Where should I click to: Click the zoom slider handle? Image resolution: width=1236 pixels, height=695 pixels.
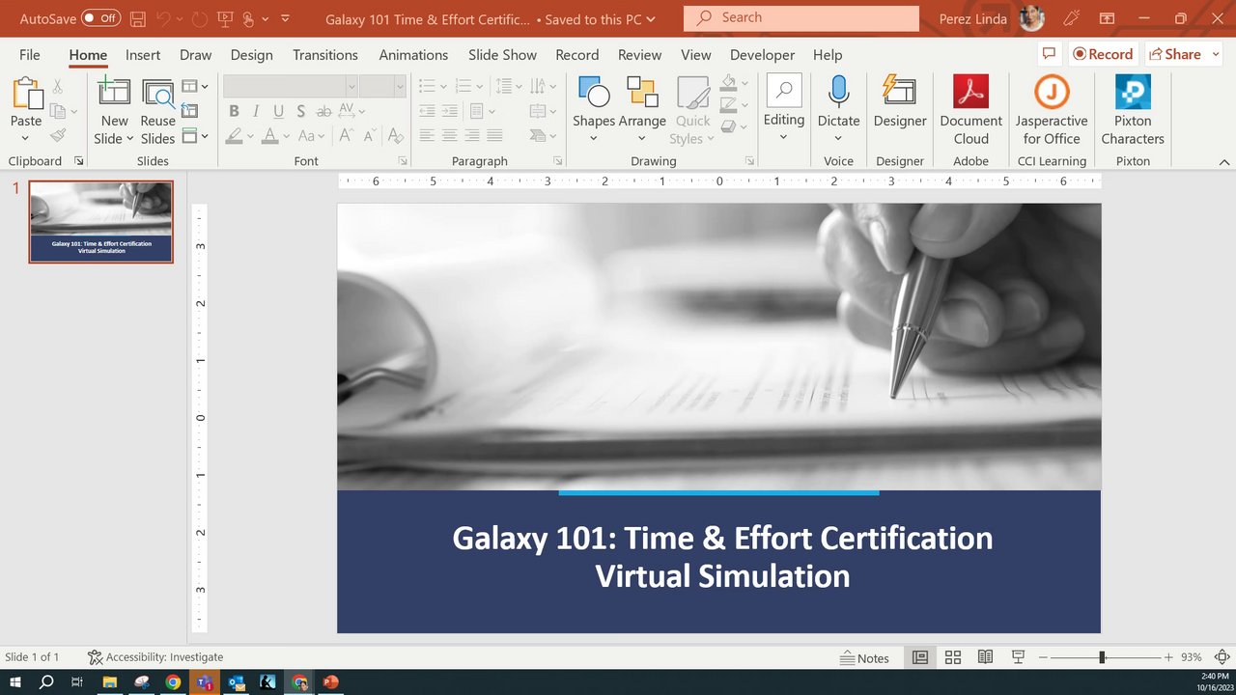(x=1102, y=657)
